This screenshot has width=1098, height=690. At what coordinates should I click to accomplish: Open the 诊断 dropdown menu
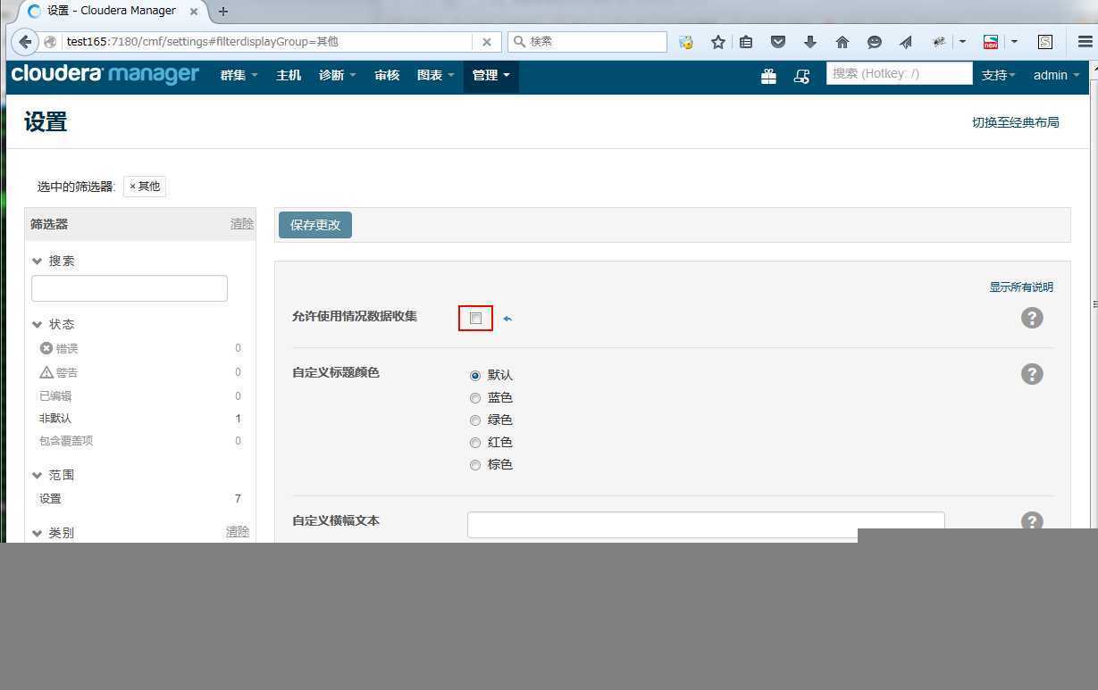point(337,76)
